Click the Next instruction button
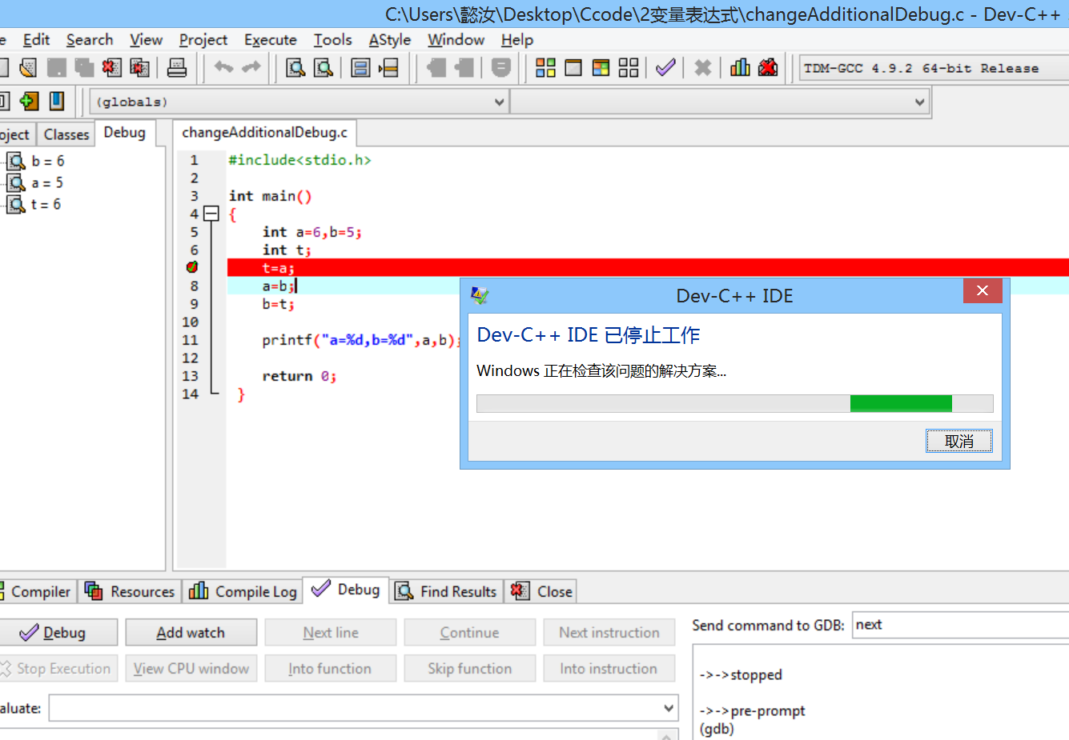 coord(609,632)
